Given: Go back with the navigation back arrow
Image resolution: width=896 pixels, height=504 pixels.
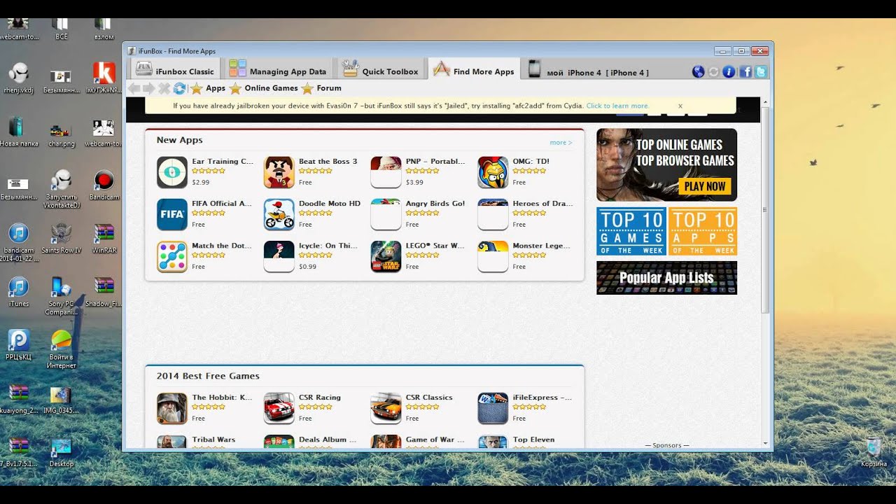Looking at the screenshot, I should click(134, 88).
